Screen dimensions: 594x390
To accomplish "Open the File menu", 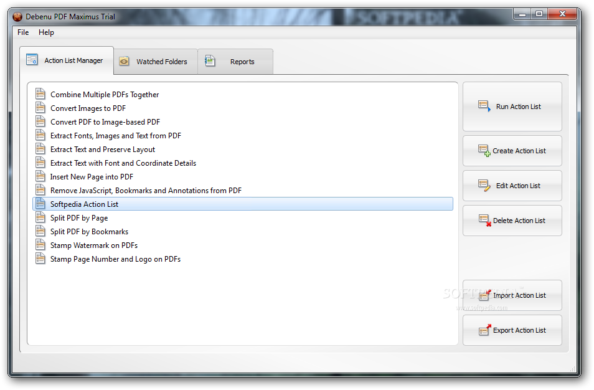I will 23,32.
